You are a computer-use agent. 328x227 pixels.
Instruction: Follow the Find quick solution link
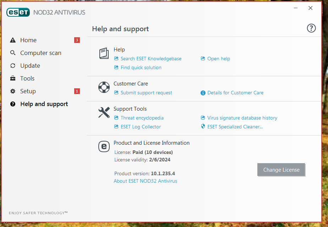click(x=141, y=67)
